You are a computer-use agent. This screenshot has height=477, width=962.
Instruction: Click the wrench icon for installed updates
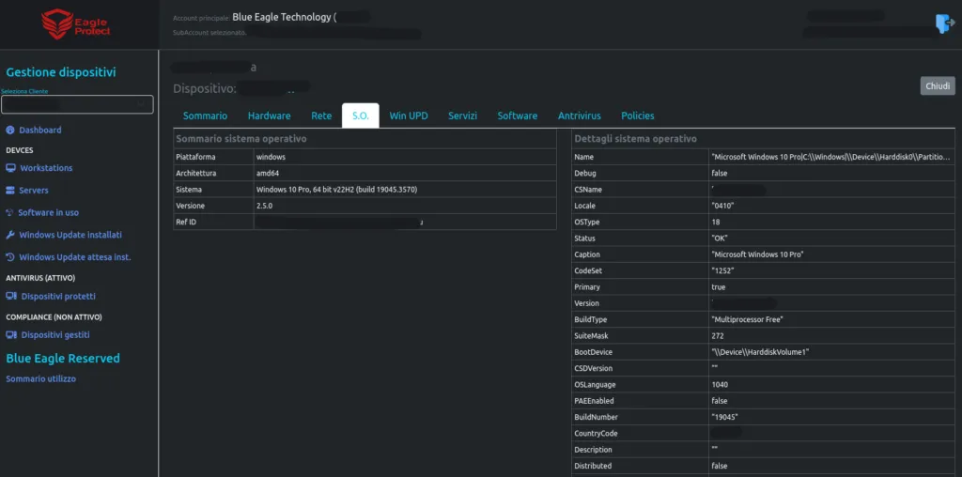tap(9, 235)
